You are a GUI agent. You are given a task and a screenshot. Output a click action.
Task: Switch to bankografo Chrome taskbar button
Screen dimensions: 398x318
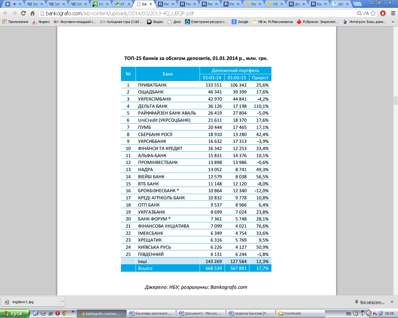pyautogui.click(x=102, y=313)
